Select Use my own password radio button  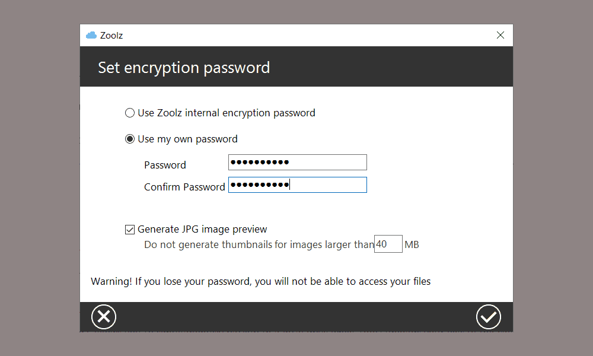click(x=130, y=139)
